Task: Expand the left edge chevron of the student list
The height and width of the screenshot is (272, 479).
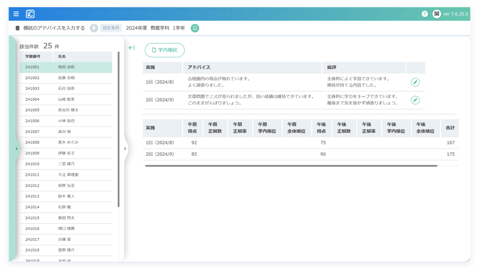Action: tap(16, 149)
